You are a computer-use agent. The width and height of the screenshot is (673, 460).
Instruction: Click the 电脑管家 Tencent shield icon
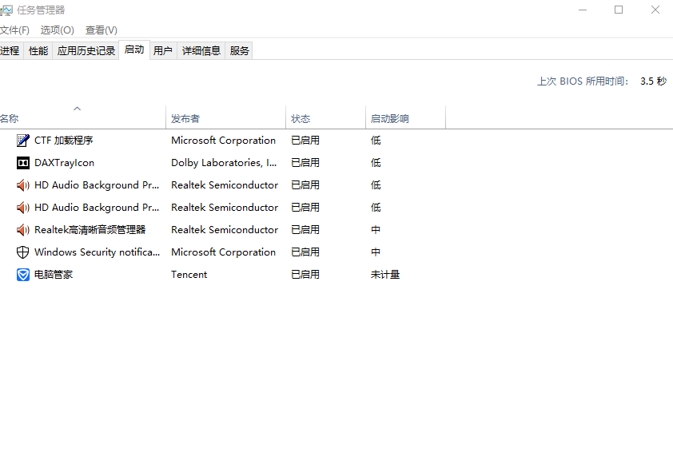[x=22, y=275]
